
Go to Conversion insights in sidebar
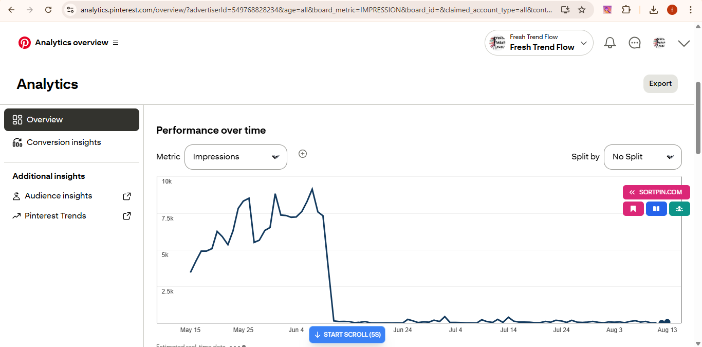point(64,142)
